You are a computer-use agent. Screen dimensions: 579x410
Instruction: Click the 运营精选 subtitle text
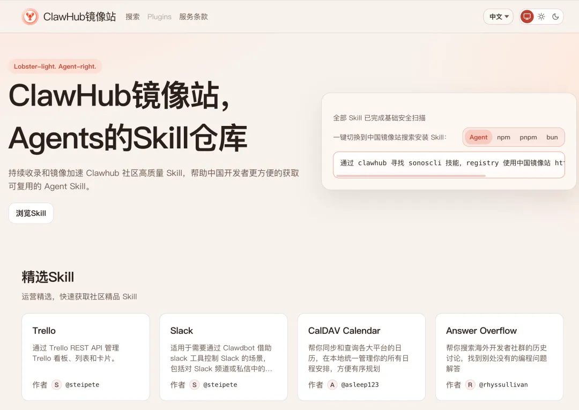79,297
